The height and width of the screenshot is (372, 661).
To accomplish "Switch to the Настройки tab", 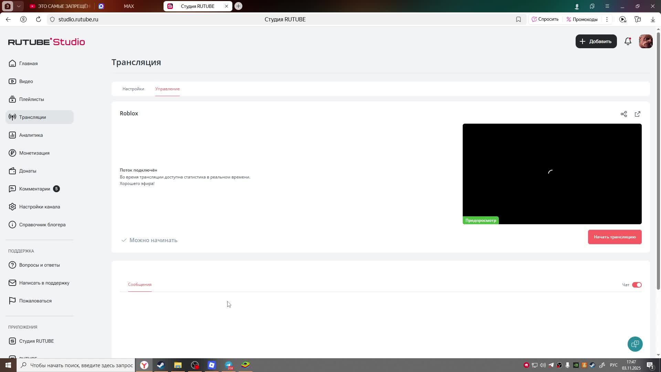I will coord(133,89).
